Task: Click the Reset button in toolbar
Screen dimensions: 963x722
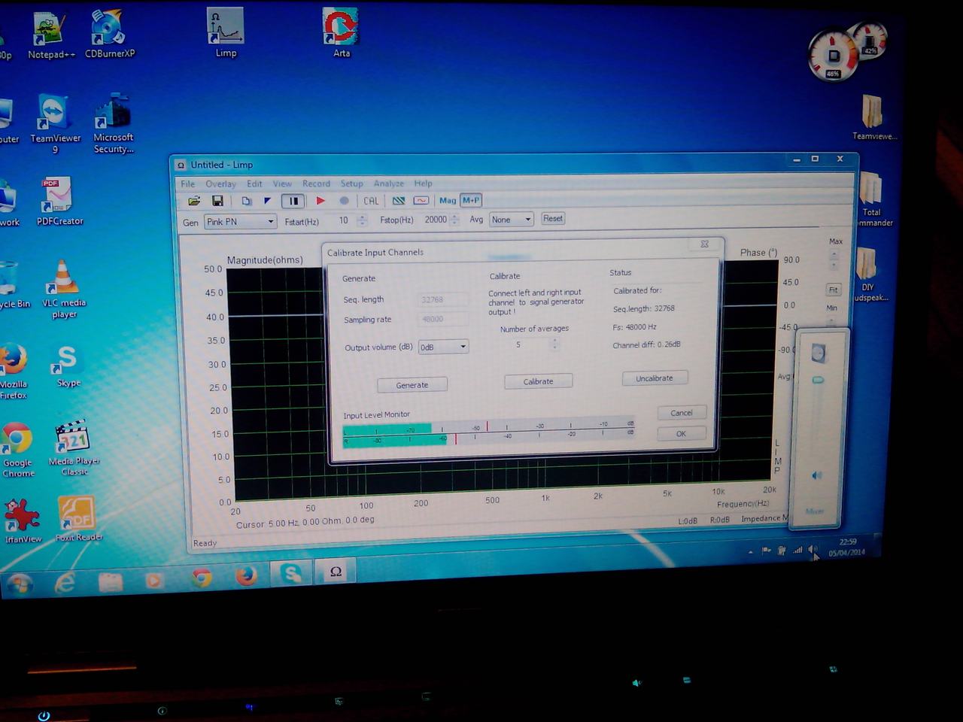Action: [x=553, y=219]
